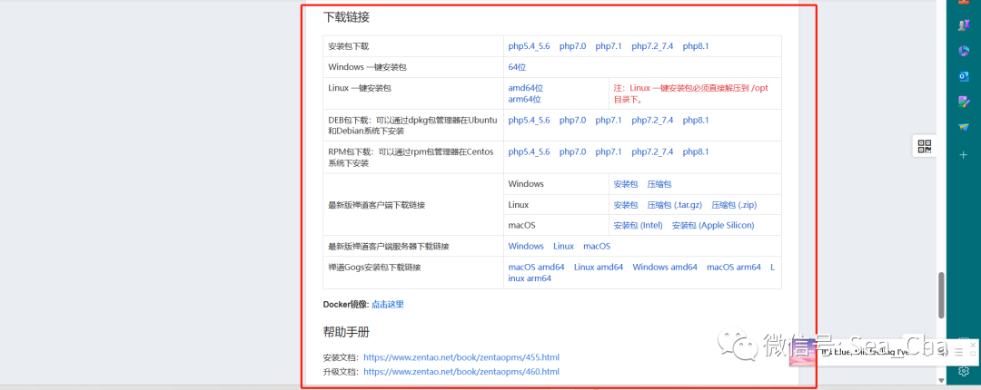
Task: Download php8.1 in RPM包 row
Action: click(x=696, y=151)
